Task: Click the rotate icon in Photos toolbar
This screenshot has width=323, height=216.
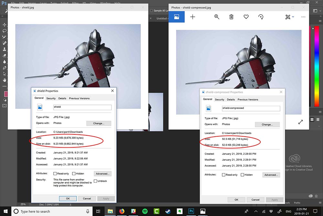Action: [261, 17]
